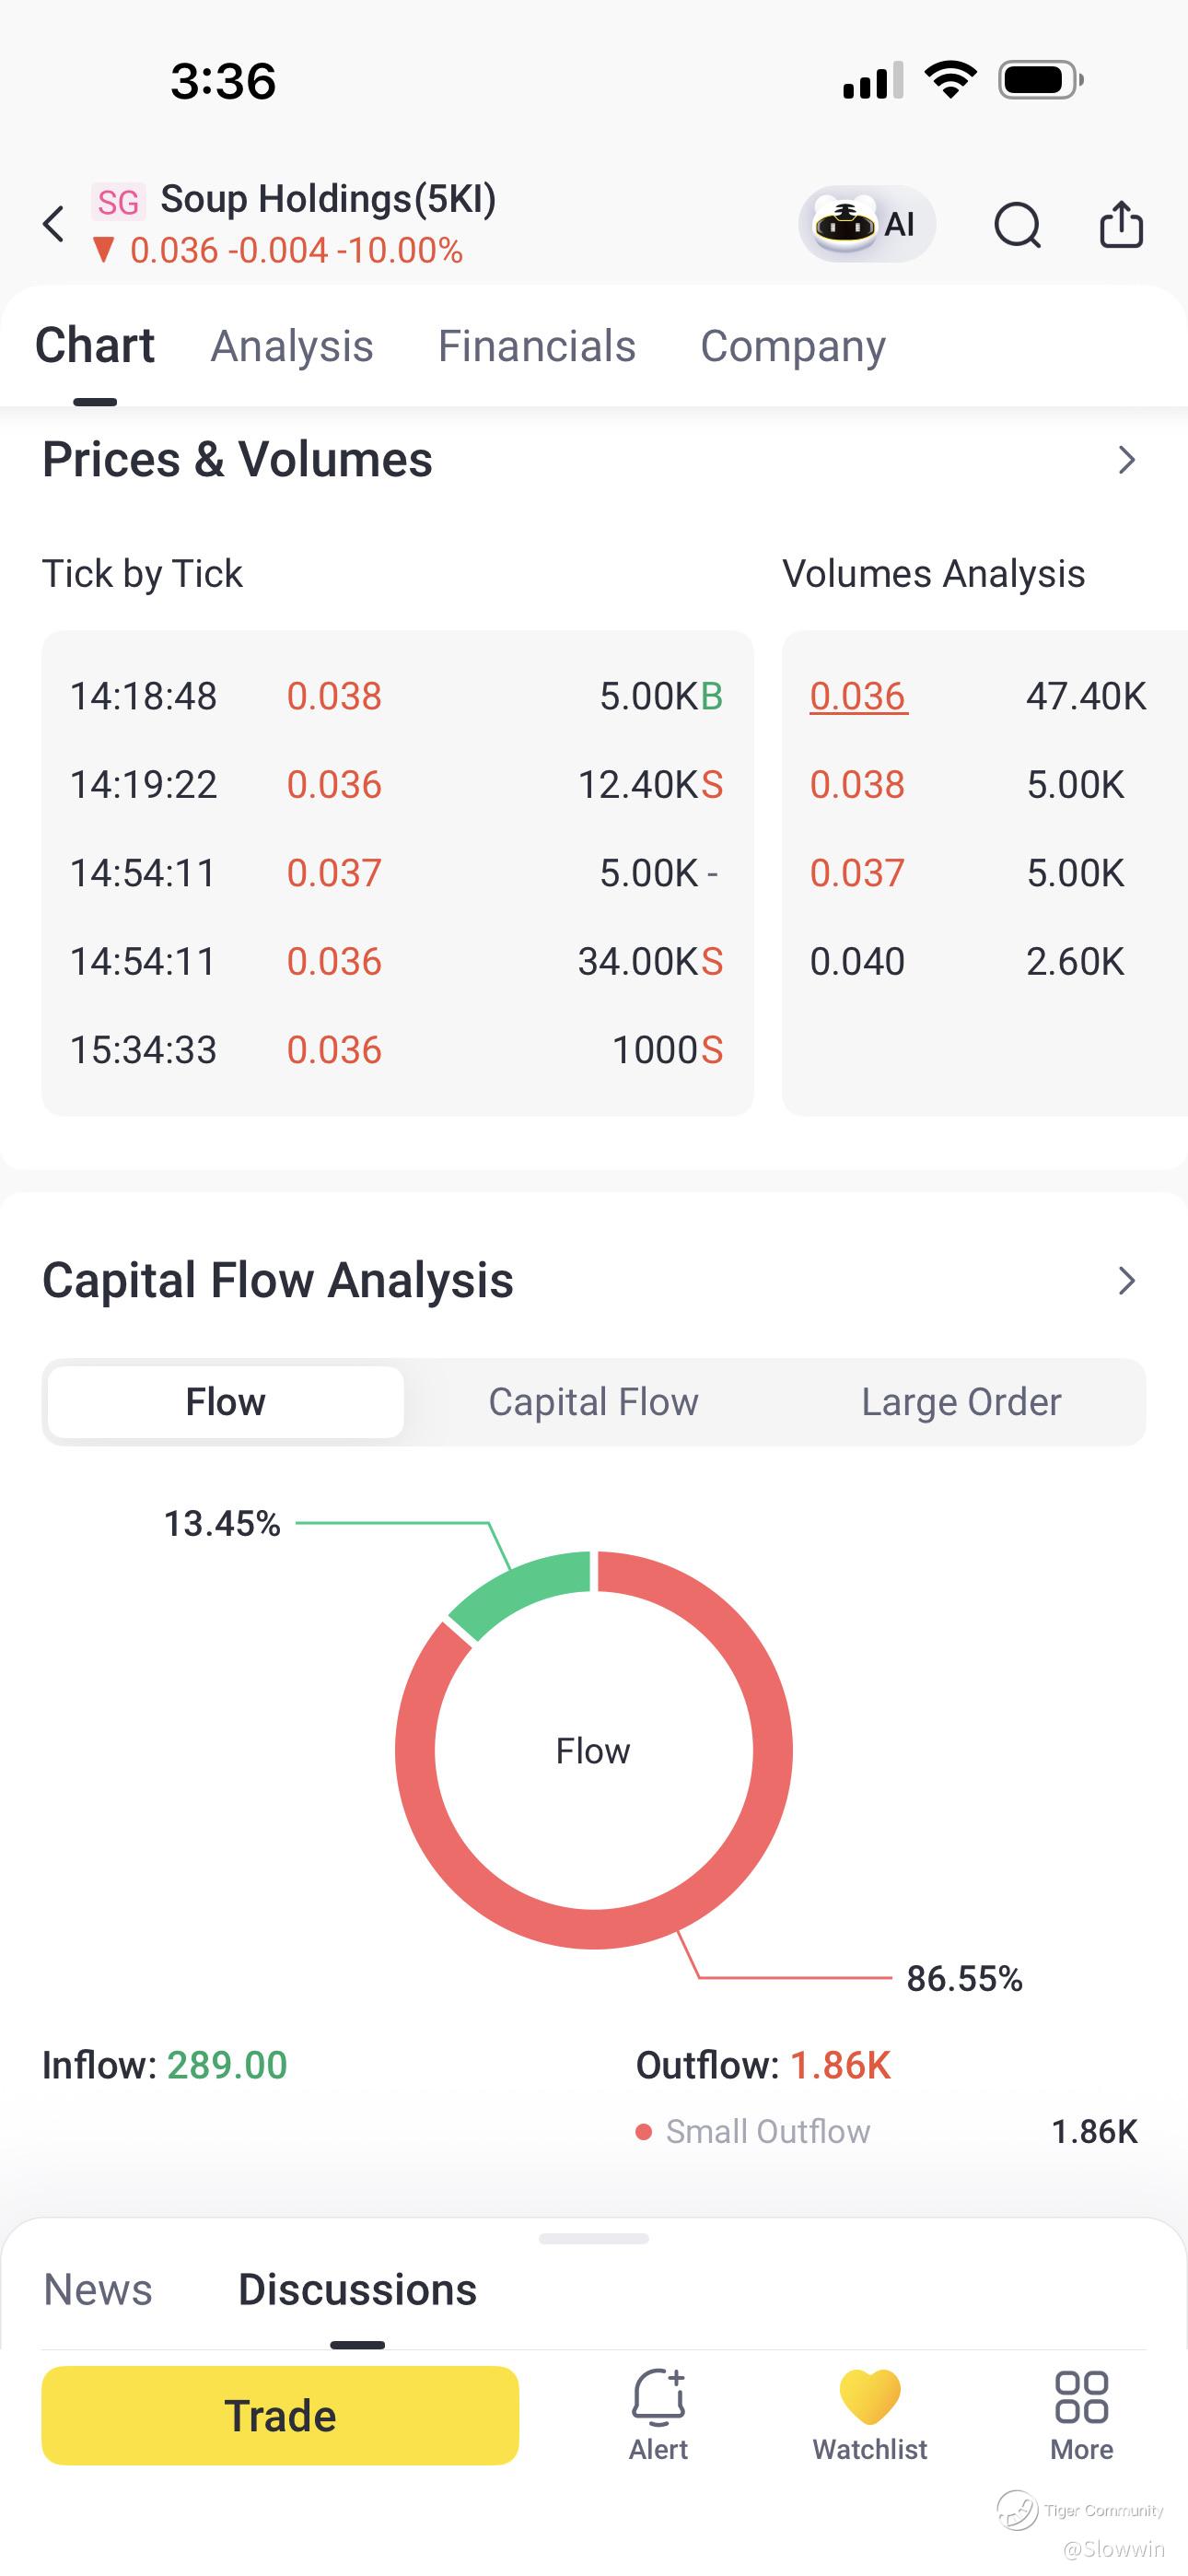Open the Financials tab

pyautogui.click(x=537, y=346)
